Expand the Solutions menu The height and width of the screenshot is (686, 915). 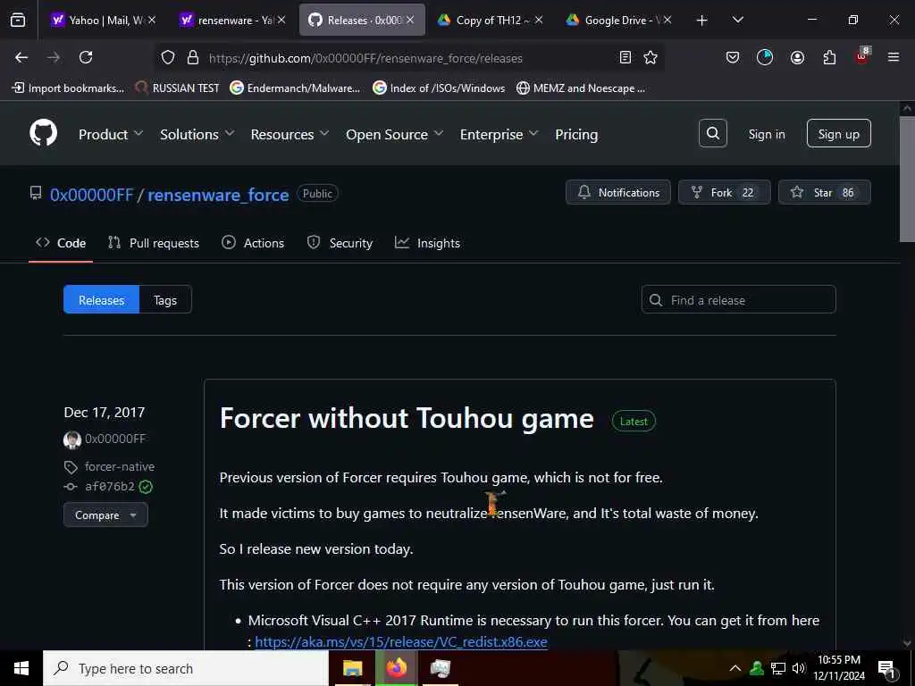[x=197, y=134]
